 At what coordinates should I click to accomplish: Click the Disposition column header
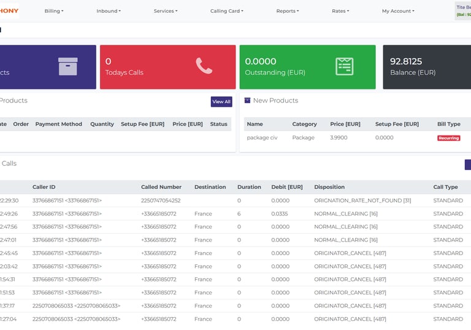point(329,187)
